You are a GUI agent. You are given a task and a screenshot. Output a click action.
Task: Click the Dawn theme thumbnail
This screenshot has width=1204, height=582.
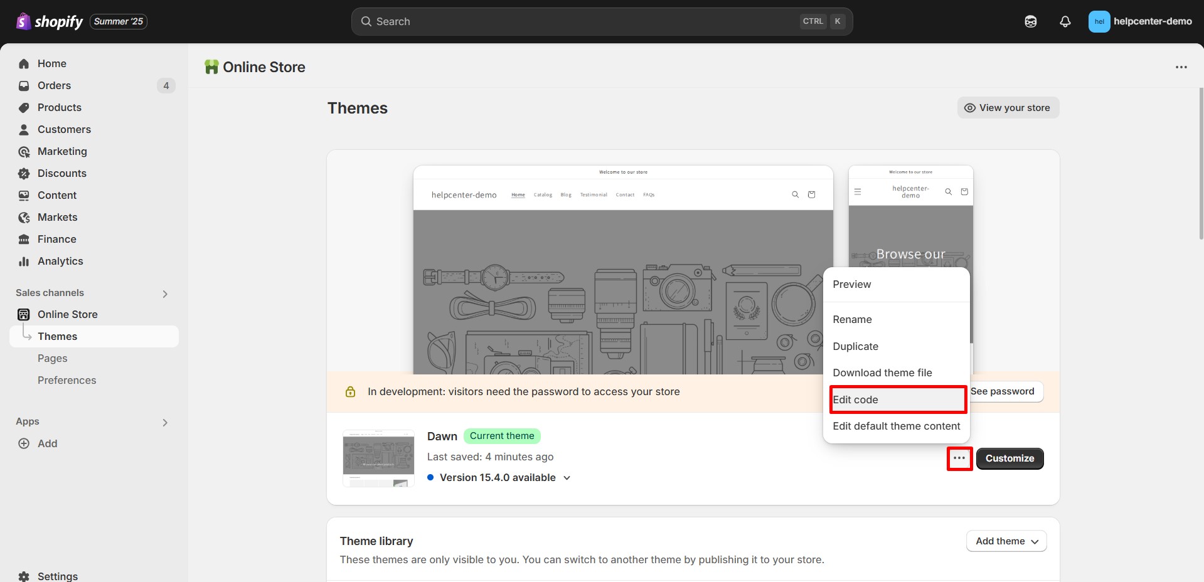pyautogui.click(x=378, y=457)
